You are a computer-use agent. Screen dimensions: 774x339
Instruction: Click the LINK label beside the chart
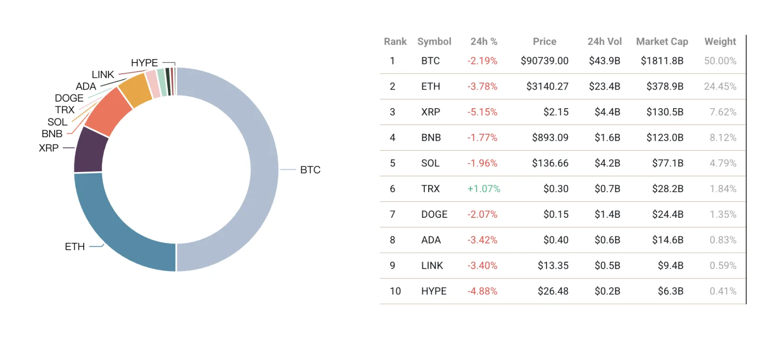pos(103,75)
